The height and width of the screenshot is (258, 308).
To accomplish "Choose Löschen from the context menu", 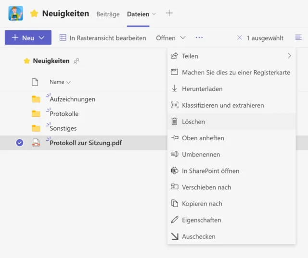I will pyautogui.click(x=193, y=122).
